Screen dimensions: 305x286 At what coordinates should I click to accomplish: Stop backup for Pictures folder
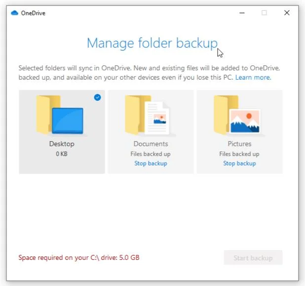[x=239, y=163]
